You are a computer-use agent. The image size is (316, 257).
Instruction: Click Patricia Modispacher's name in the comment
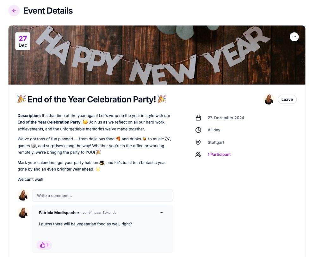59,213
